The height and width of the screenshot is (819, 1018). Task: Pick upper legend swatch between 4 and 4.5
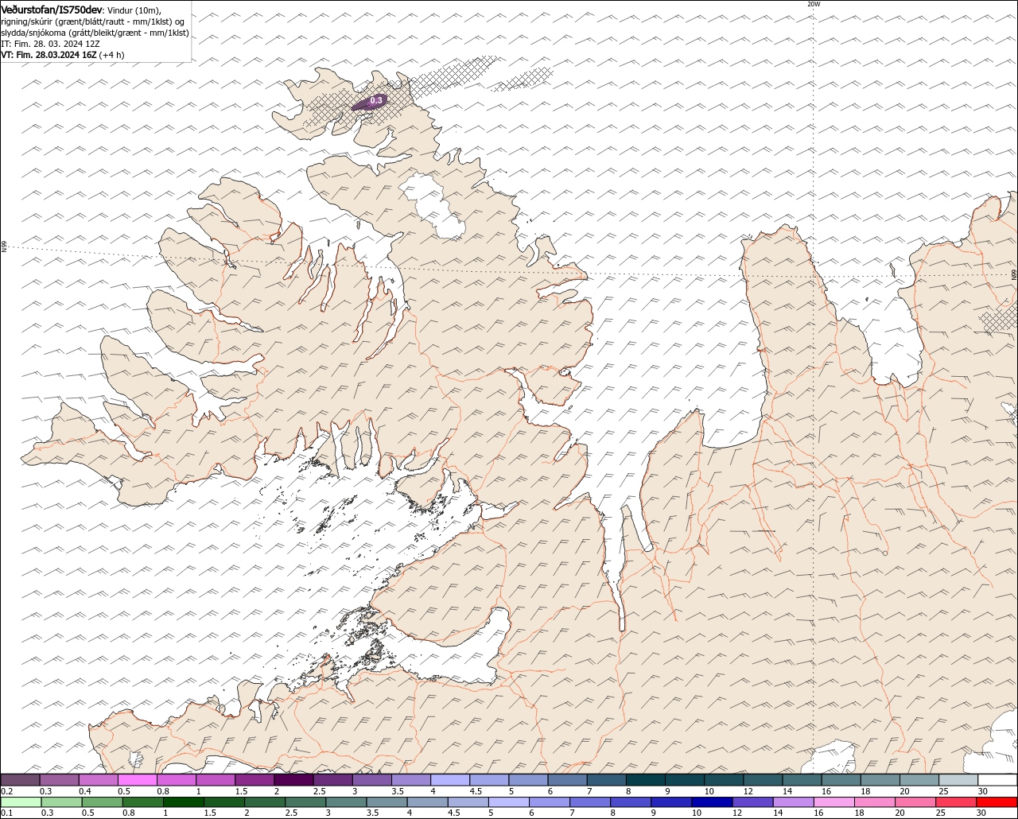[x=450, y=780]
